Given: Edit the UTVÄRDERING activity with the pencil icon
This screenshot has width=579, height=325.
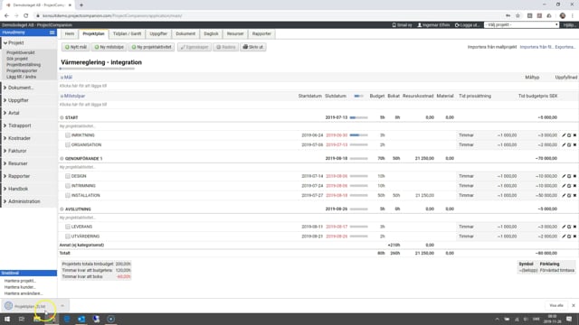Looking at the screenshot, I should pos(564,237).
